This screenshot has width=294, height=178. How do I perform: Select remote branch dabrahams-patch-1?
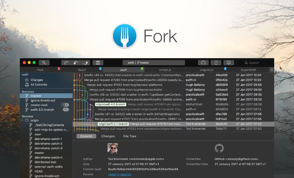click(48, 139)
